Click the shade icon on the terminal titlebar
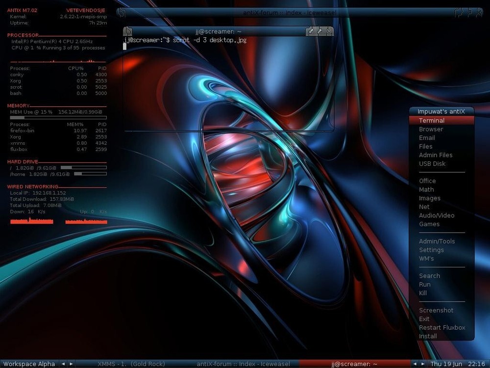490x368 pixels. [x=311, y=30]
